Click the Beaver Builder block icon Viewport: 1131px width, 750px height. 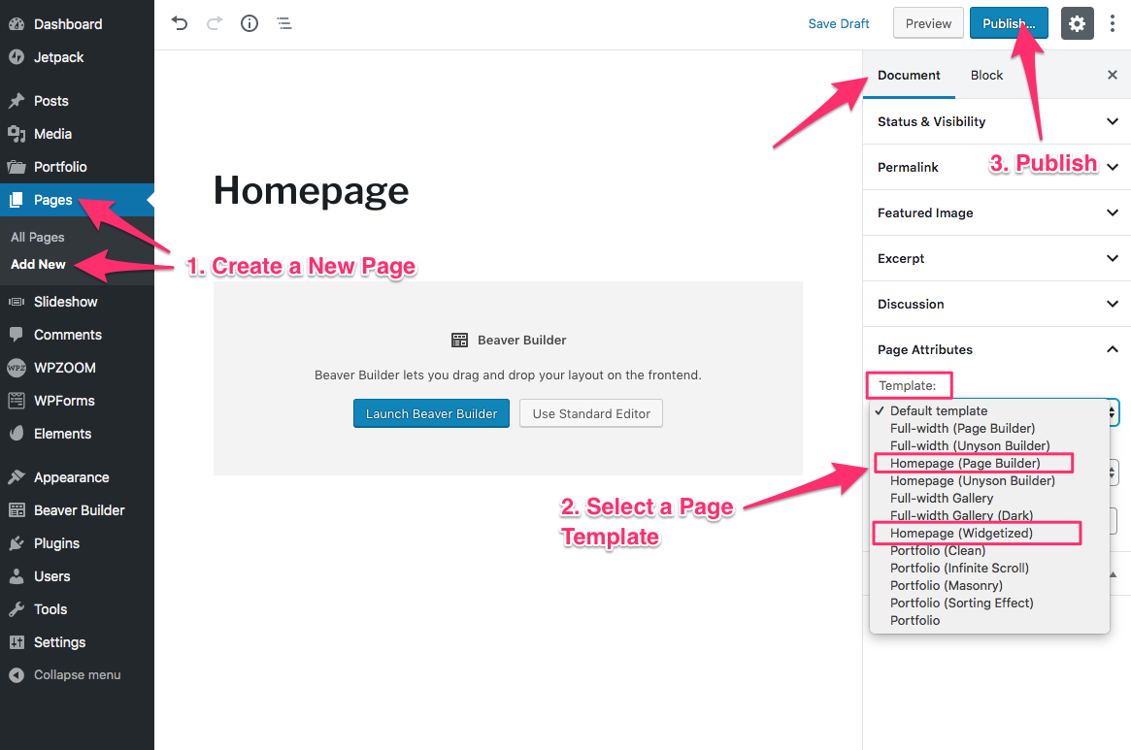[x=459, y=341]
